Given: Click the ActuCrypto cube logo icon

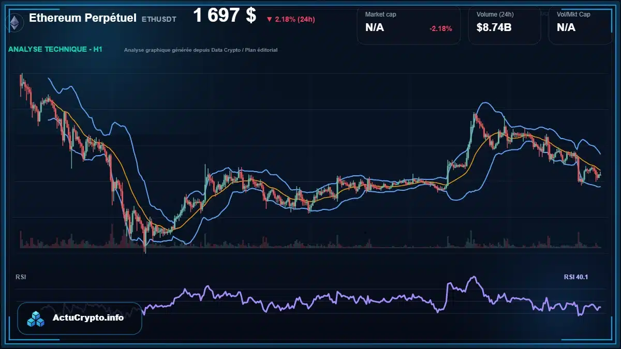Looking at the screenshot, I should coord(36,318).
